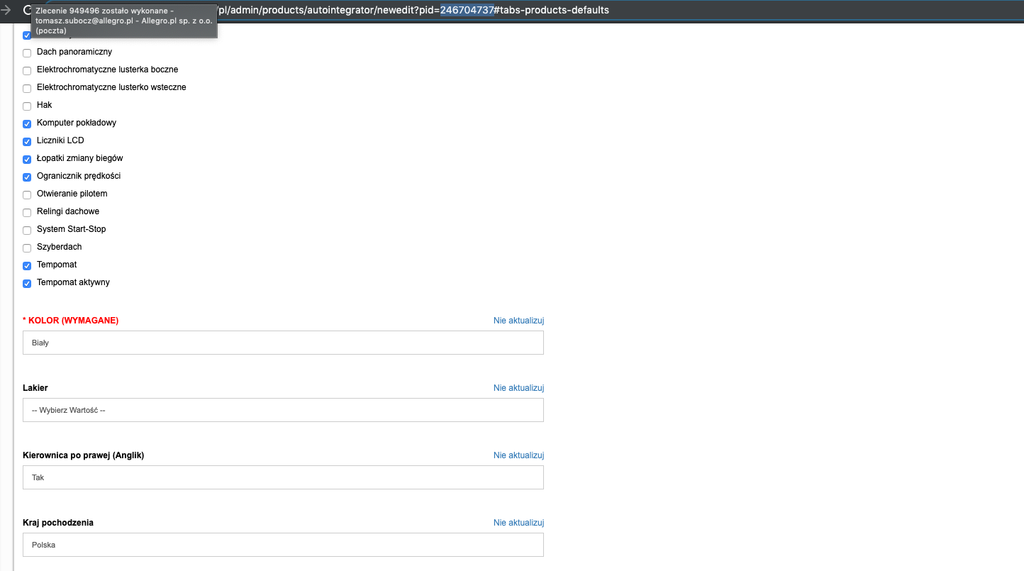Check Elektrochromatyczne lusterka boczne option
1024x571 pixels.
[27, 71]
